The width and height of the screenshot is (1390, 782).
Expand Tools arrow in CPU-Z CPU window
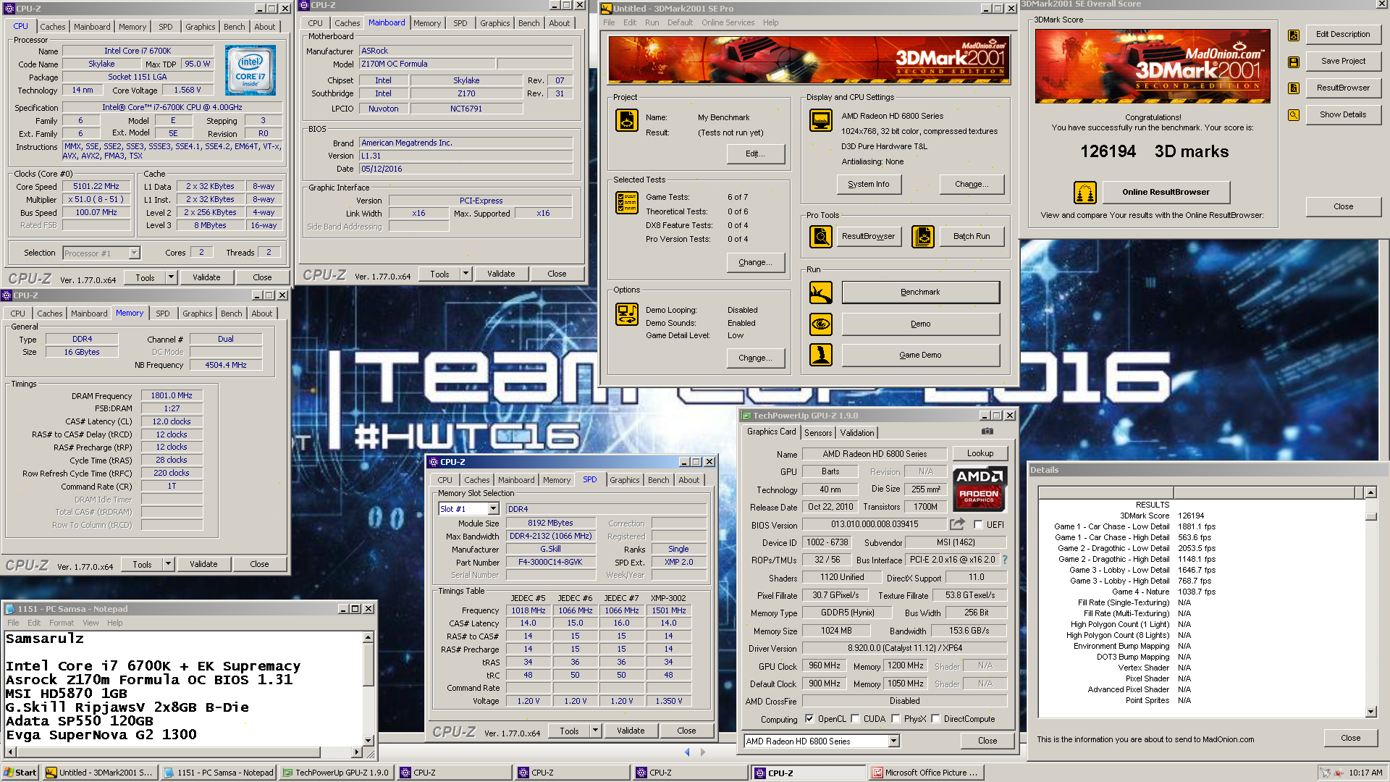[171, 277]
